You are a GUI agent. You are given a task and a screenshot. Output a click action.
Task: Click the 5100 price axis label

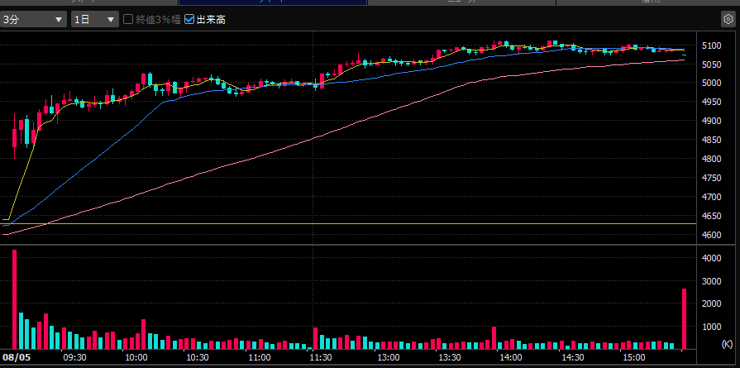click(711, 45)
